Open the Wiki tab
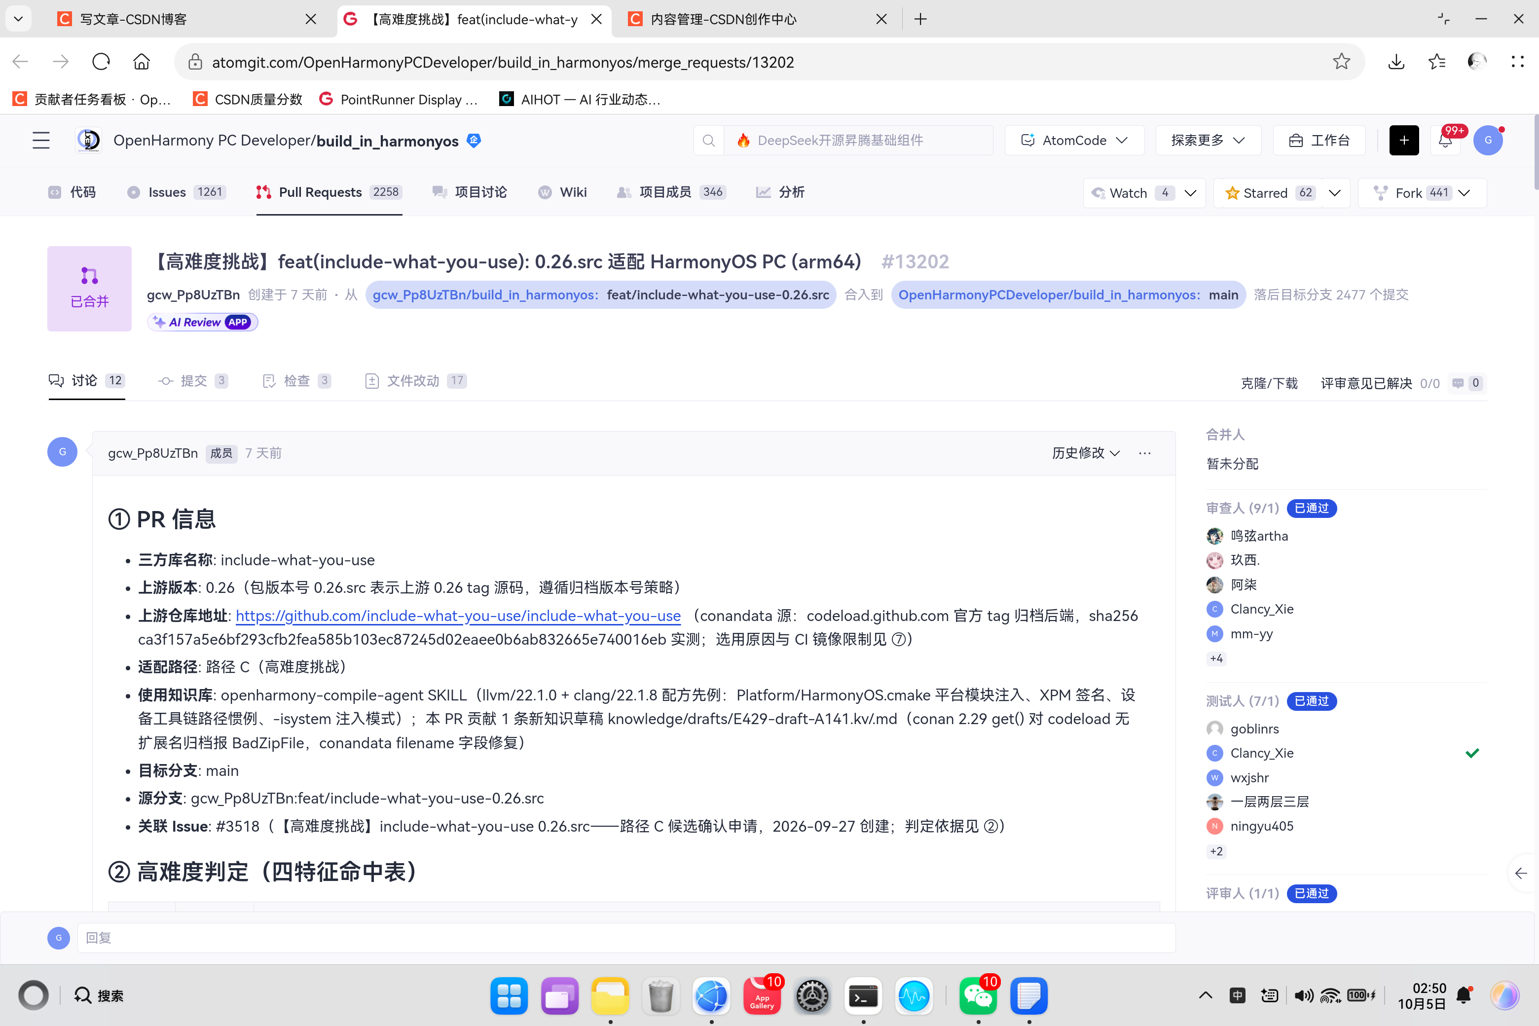The height and width of the screenshot is (1026, 1539). [562, 192]
